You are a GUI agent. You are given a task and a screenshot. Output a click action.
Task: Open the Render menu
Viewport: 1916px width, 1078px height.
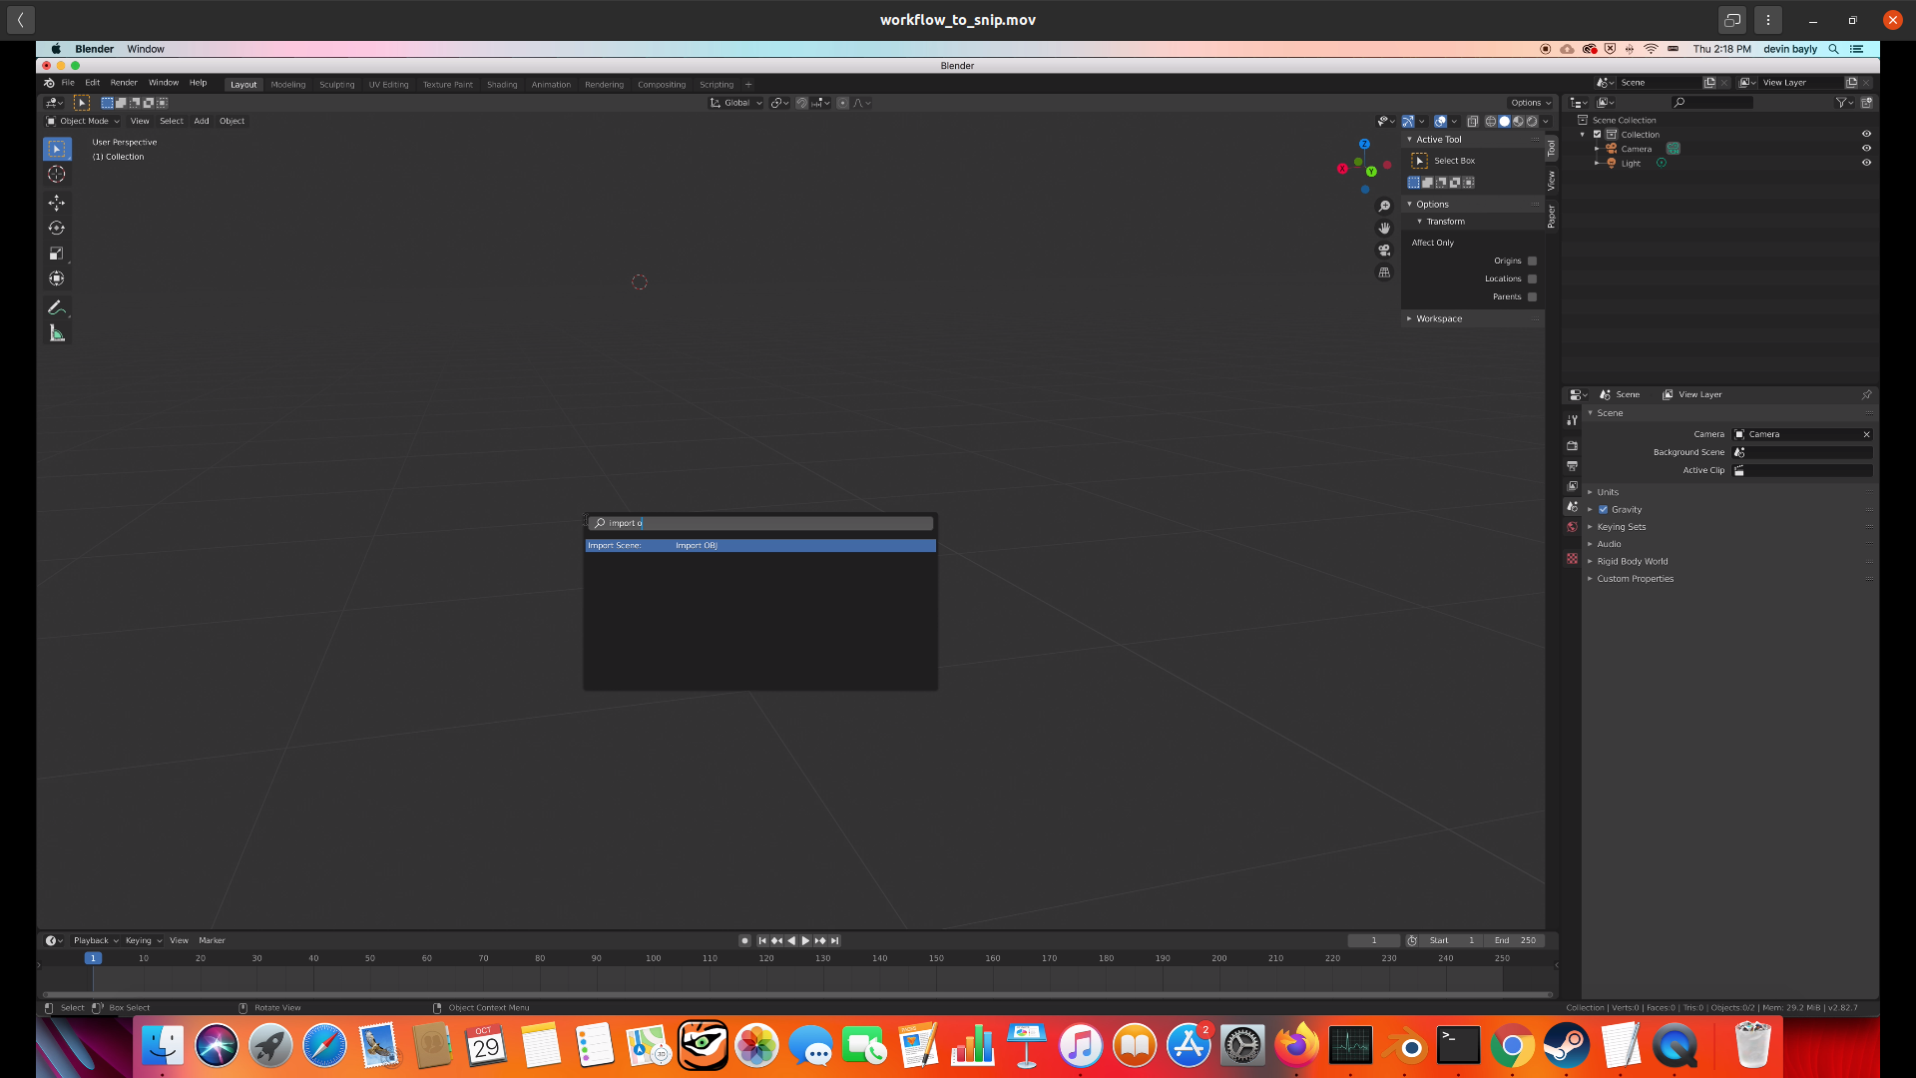pyautogui.click(x=124, y=83)
